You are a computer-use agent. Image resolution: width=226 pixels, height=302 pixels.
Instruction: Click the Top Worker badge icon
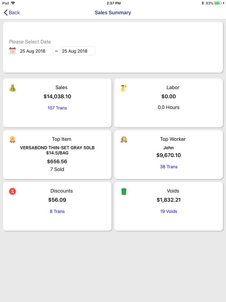[x=124, y=140]
